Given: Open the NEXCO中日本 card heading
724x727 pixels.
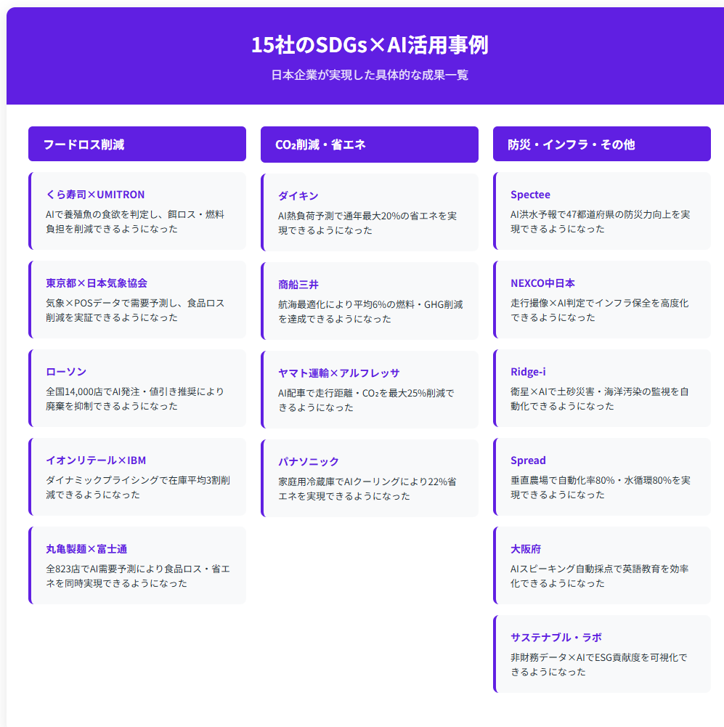Looking at the screenshot, I should (542, 283).
